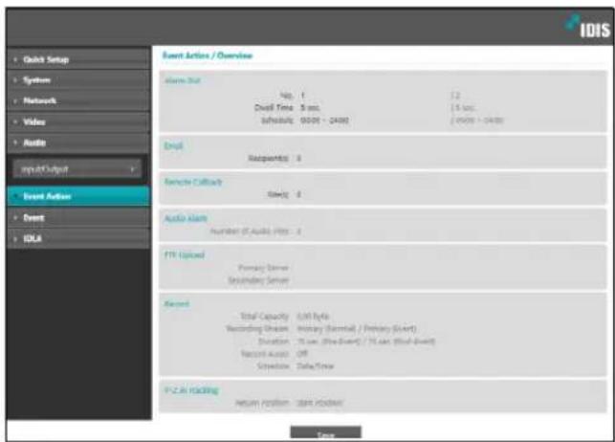Click the Event Action / Overview heading

tap(208, 55)
